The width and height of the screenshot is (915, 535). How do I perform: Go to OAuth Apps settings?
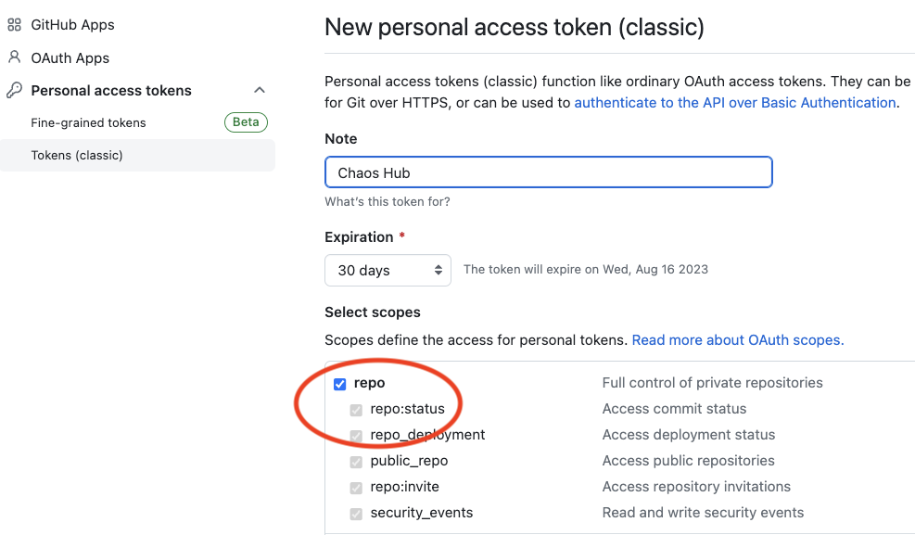tap(70, 57)
